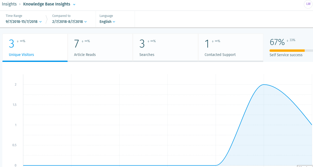Click the orange Self Service success progress bar
Image resolution: width=313 pixels, height=167 pixels.
pos(287,50)
